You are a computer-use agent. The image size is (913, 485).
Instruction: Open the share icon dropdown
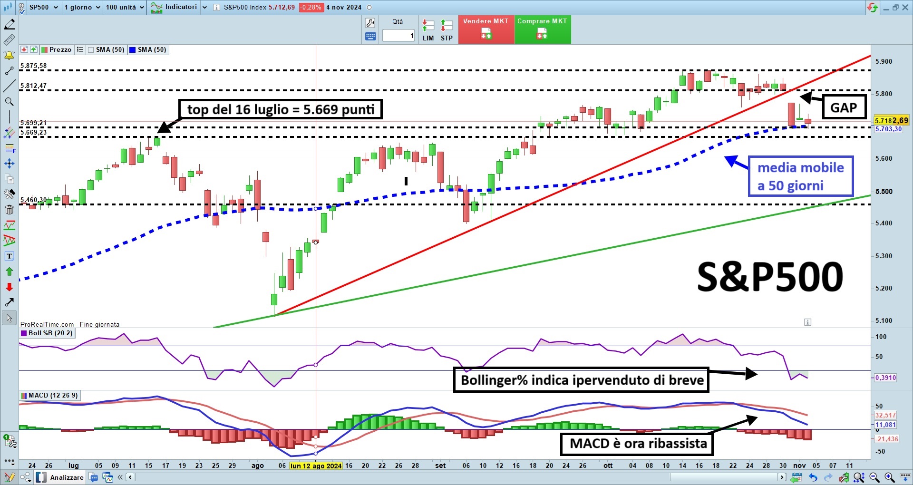tap(26, 477)
